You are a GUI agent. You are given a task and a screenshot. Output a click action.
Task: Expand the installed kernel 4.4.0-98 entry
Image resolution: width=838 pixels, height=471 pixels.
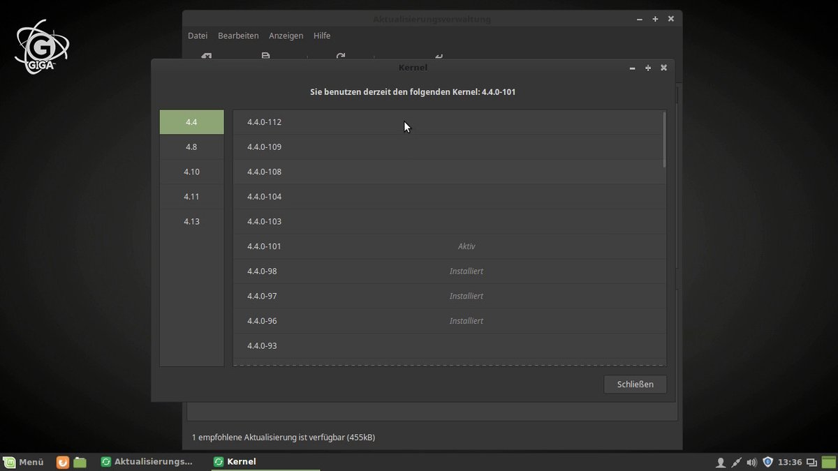[447, 271]
